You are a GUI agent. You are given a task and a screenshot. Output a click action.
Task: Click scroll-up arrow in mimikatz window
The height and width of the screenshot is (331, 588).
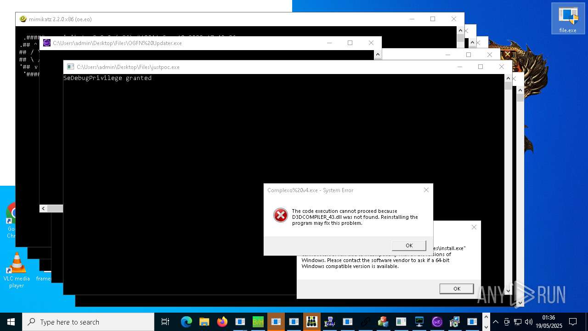pos(460,30)
